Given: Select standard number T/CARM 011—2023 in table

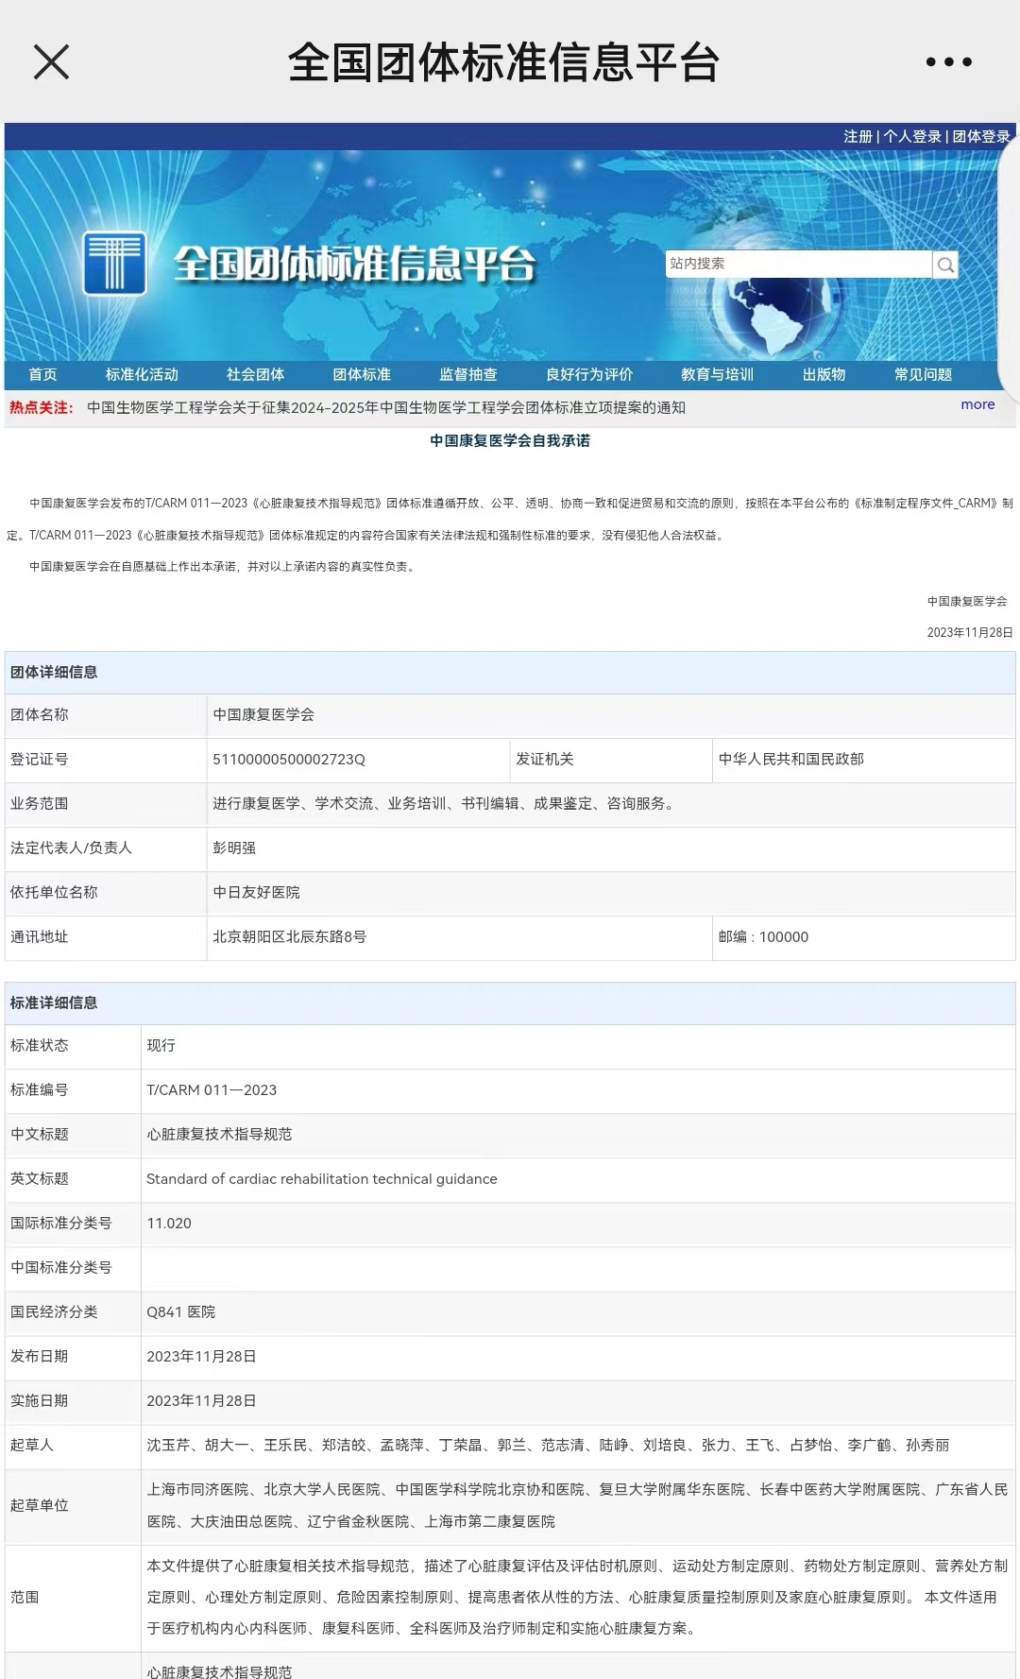Looking at the screenshot, I should (x=212, y=1090).
